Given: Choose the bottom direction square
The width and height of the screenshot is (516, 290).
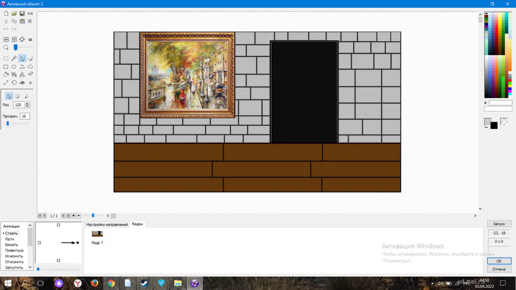Looking at the screenshot, I should 58,260.
